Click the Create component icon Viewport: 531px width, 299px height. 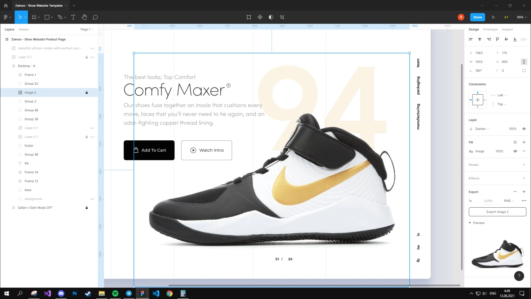(x=260, y=17)
